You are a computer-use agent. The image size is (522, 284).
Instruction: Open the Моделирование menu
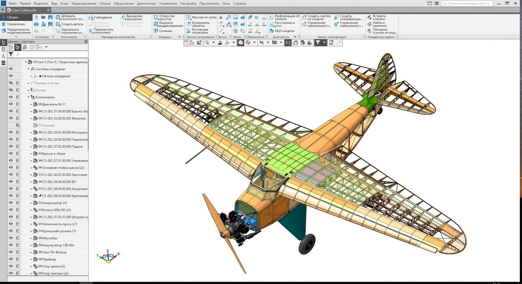tap(84, 4)
